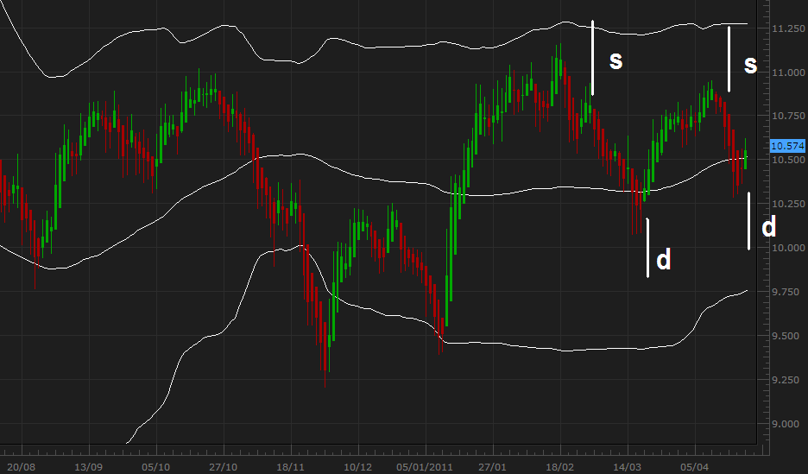The height and width of the screenshot is (474, 808).
Task: Select the 10/12 date label
Action: pyautogui.click(x=358, y=467)
